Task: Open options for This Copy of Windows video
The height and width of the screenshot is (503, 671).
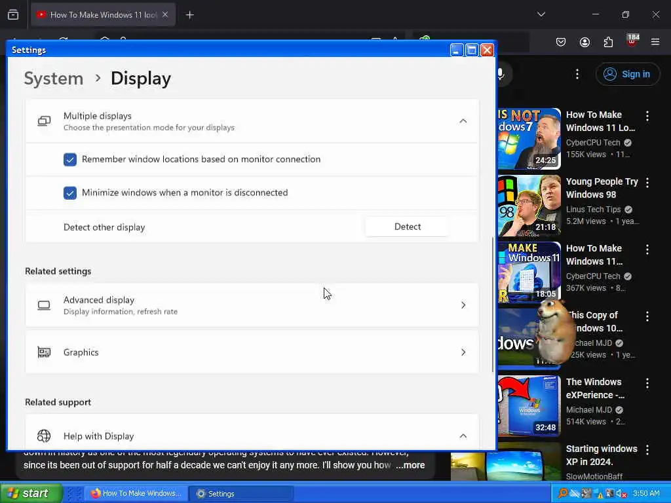Action: click(647, 316)
